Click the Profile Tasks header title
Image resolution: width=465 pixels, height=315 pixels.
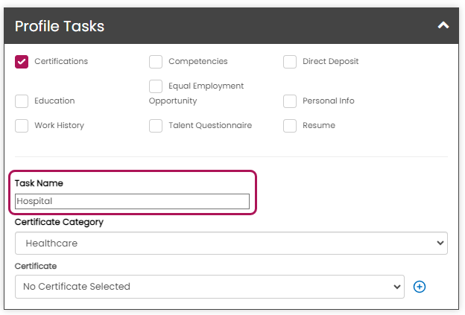(60, 26)
